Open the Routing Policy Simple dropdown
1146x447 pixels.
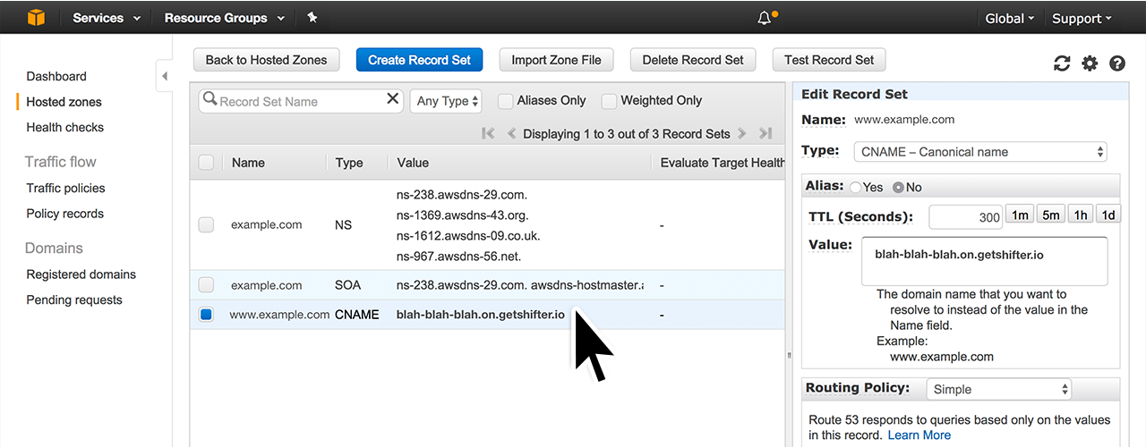[x=998, y=389]
